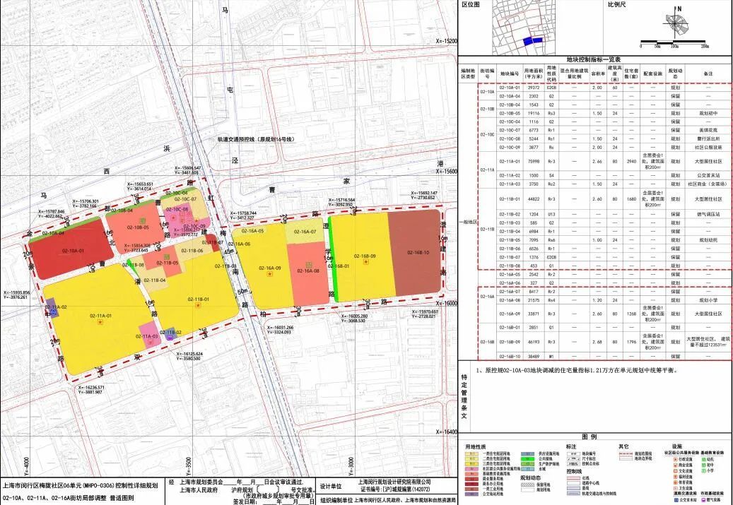This screenshot has width=733, height=505.
Task: Click the area value 29372 in table
Action: click(534, 88)
